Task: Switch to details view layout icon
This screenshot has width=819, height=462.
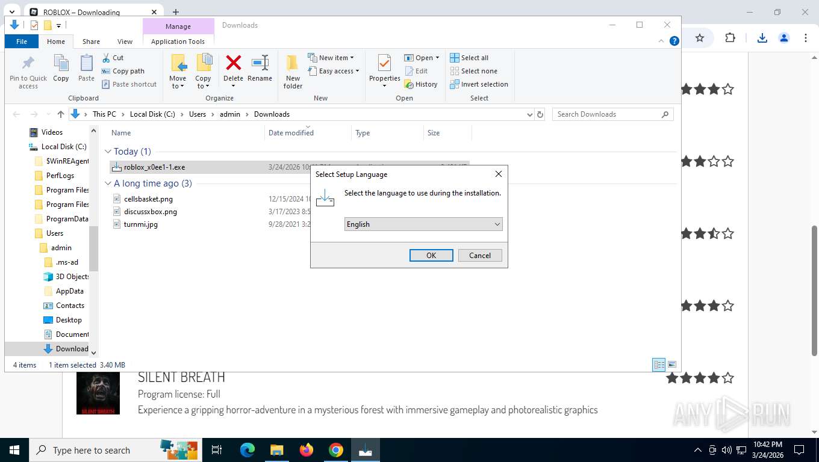Action: click(x=659, y=365)
